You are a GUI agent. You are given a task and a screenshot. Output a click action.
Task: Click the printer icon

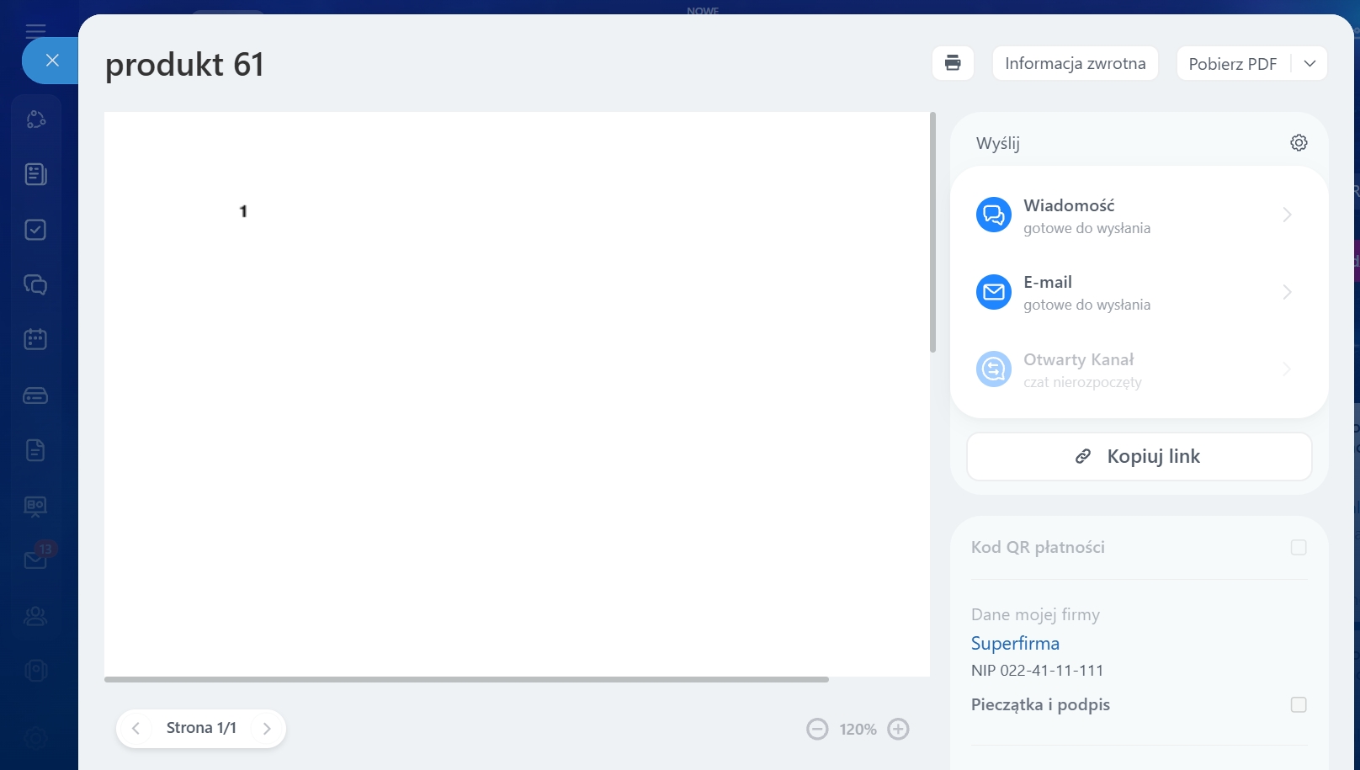point(953,63)
